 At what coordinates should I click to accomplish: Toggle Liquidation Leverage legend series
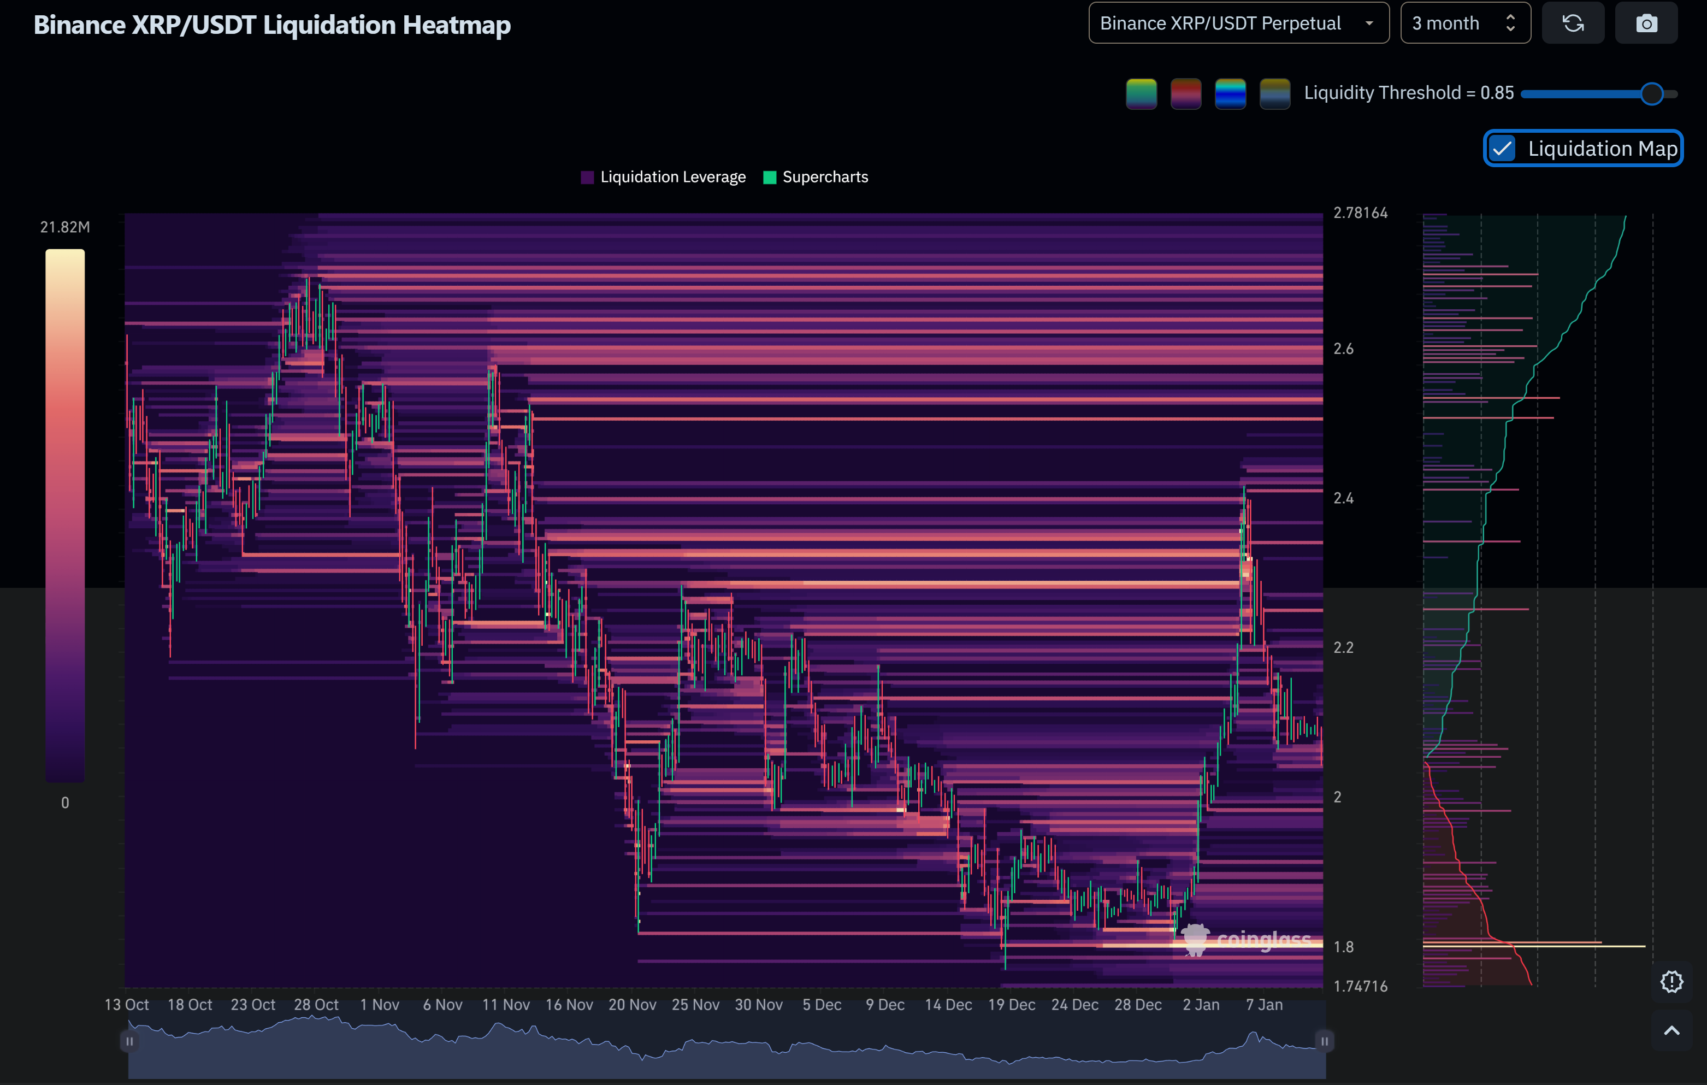(x=663, y=178)
